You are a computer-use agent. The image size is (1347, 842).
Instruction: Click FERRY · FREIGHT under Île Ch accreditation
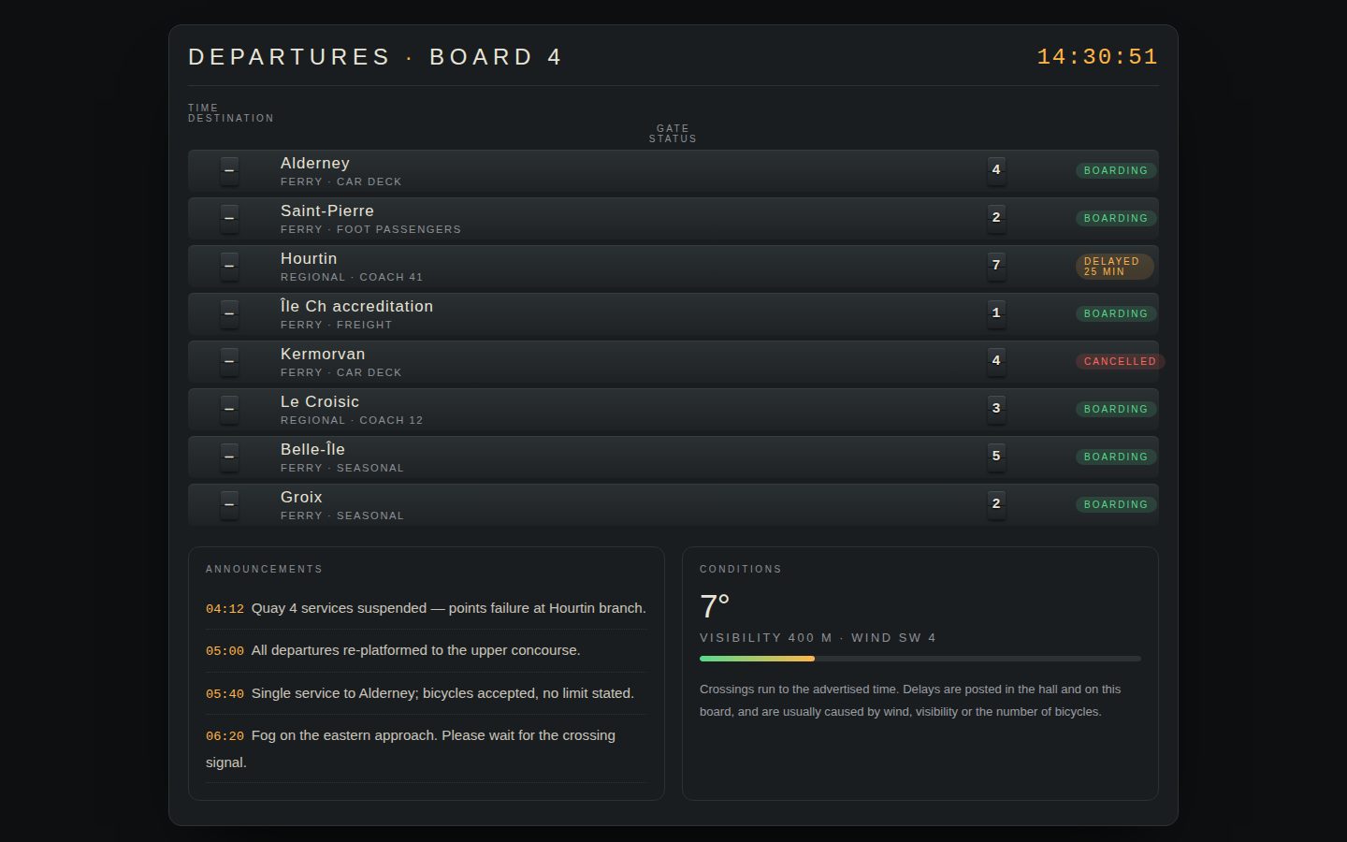click(337, 325)
